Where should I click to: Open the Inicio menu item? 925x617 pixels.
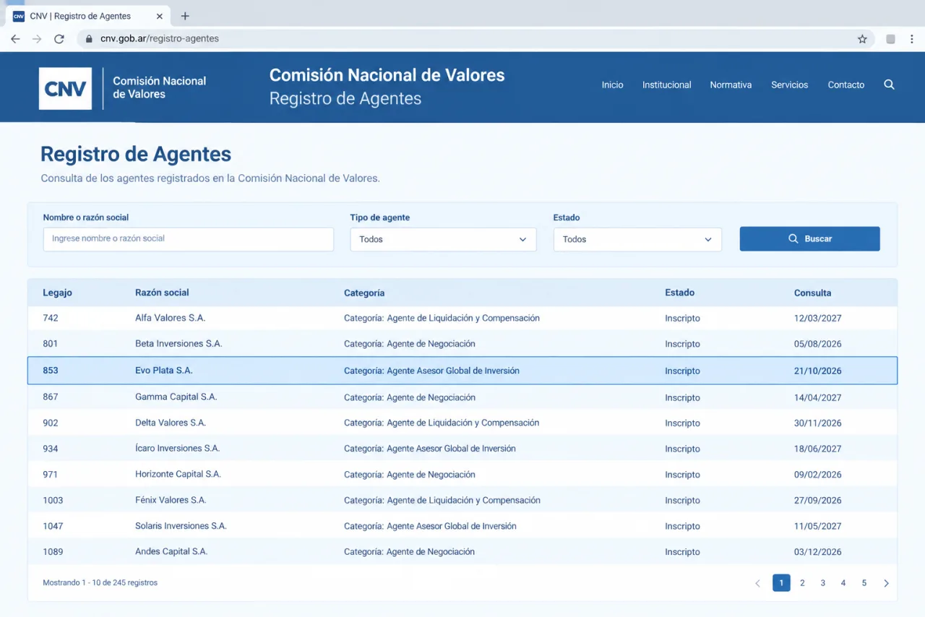612,85
